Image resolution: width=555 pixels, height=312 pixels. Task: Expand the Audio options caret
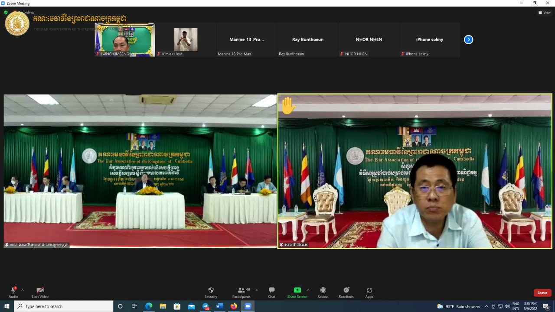tap(23, 290)
